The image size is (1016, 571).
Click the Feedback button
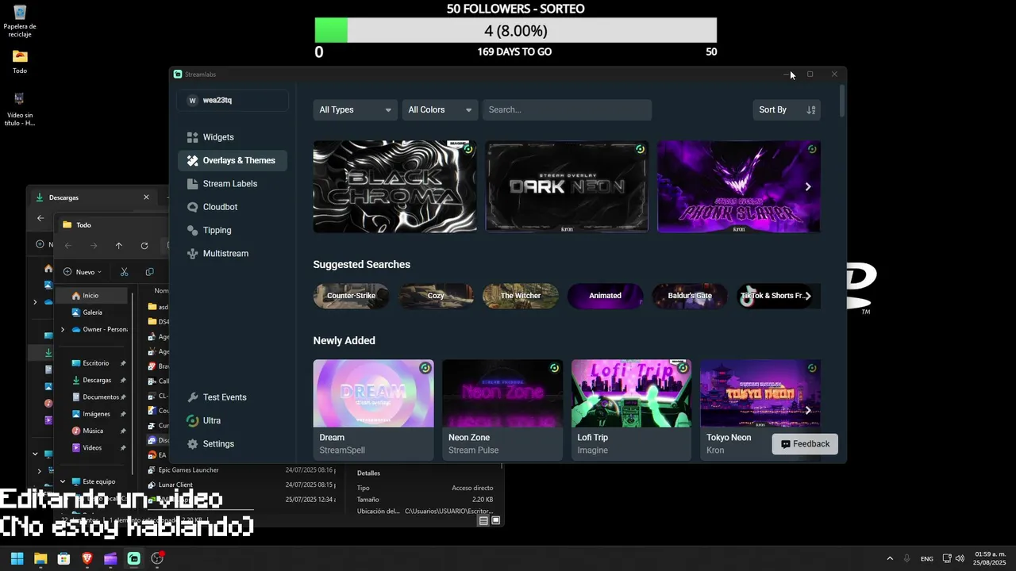point(805,444)
